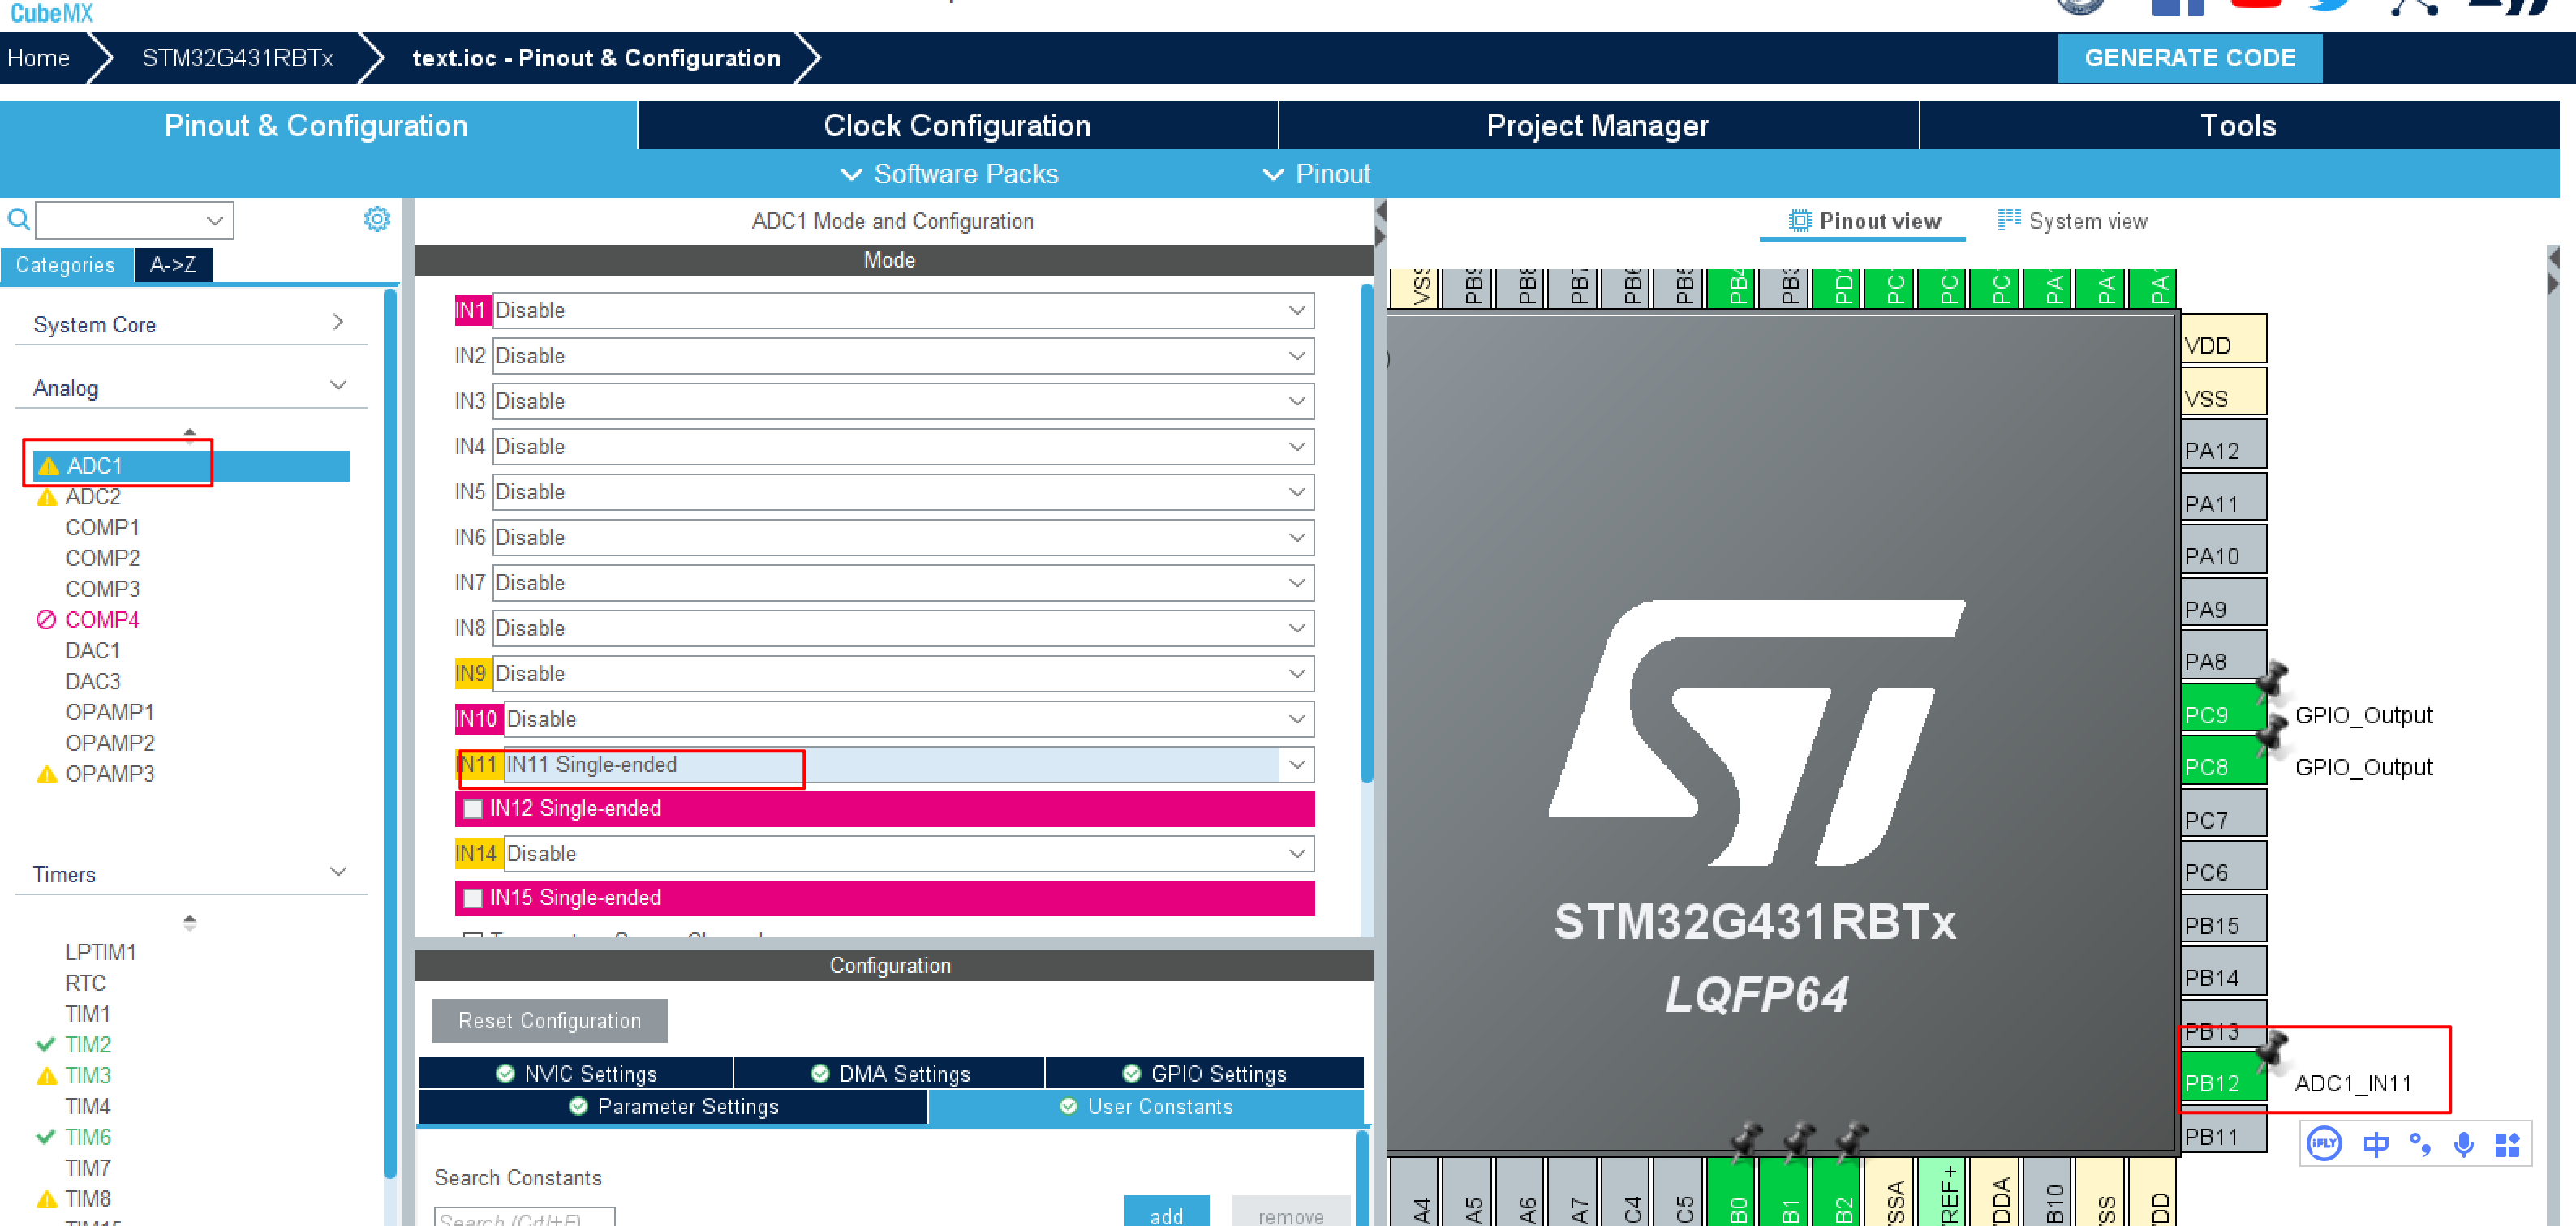Select DAC1 in Analog list
This screenshot has height=1226, width=2576.
click(92, 650)
